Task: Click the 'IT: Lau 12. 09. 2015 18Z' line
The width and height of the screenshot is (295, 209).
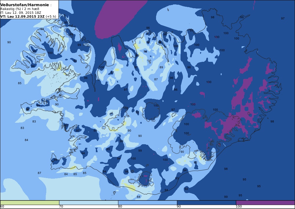Action: (21, 13)
